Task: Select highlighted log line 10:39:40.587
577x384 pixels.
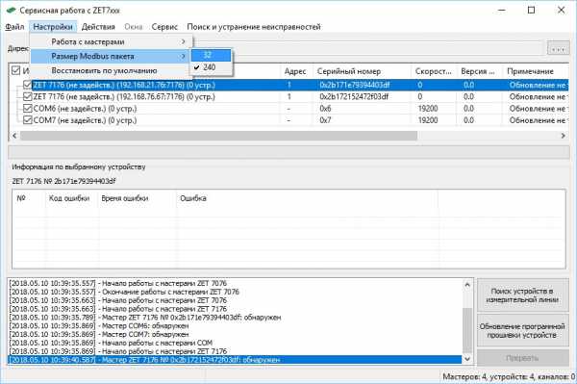Action: pos(235,360)
